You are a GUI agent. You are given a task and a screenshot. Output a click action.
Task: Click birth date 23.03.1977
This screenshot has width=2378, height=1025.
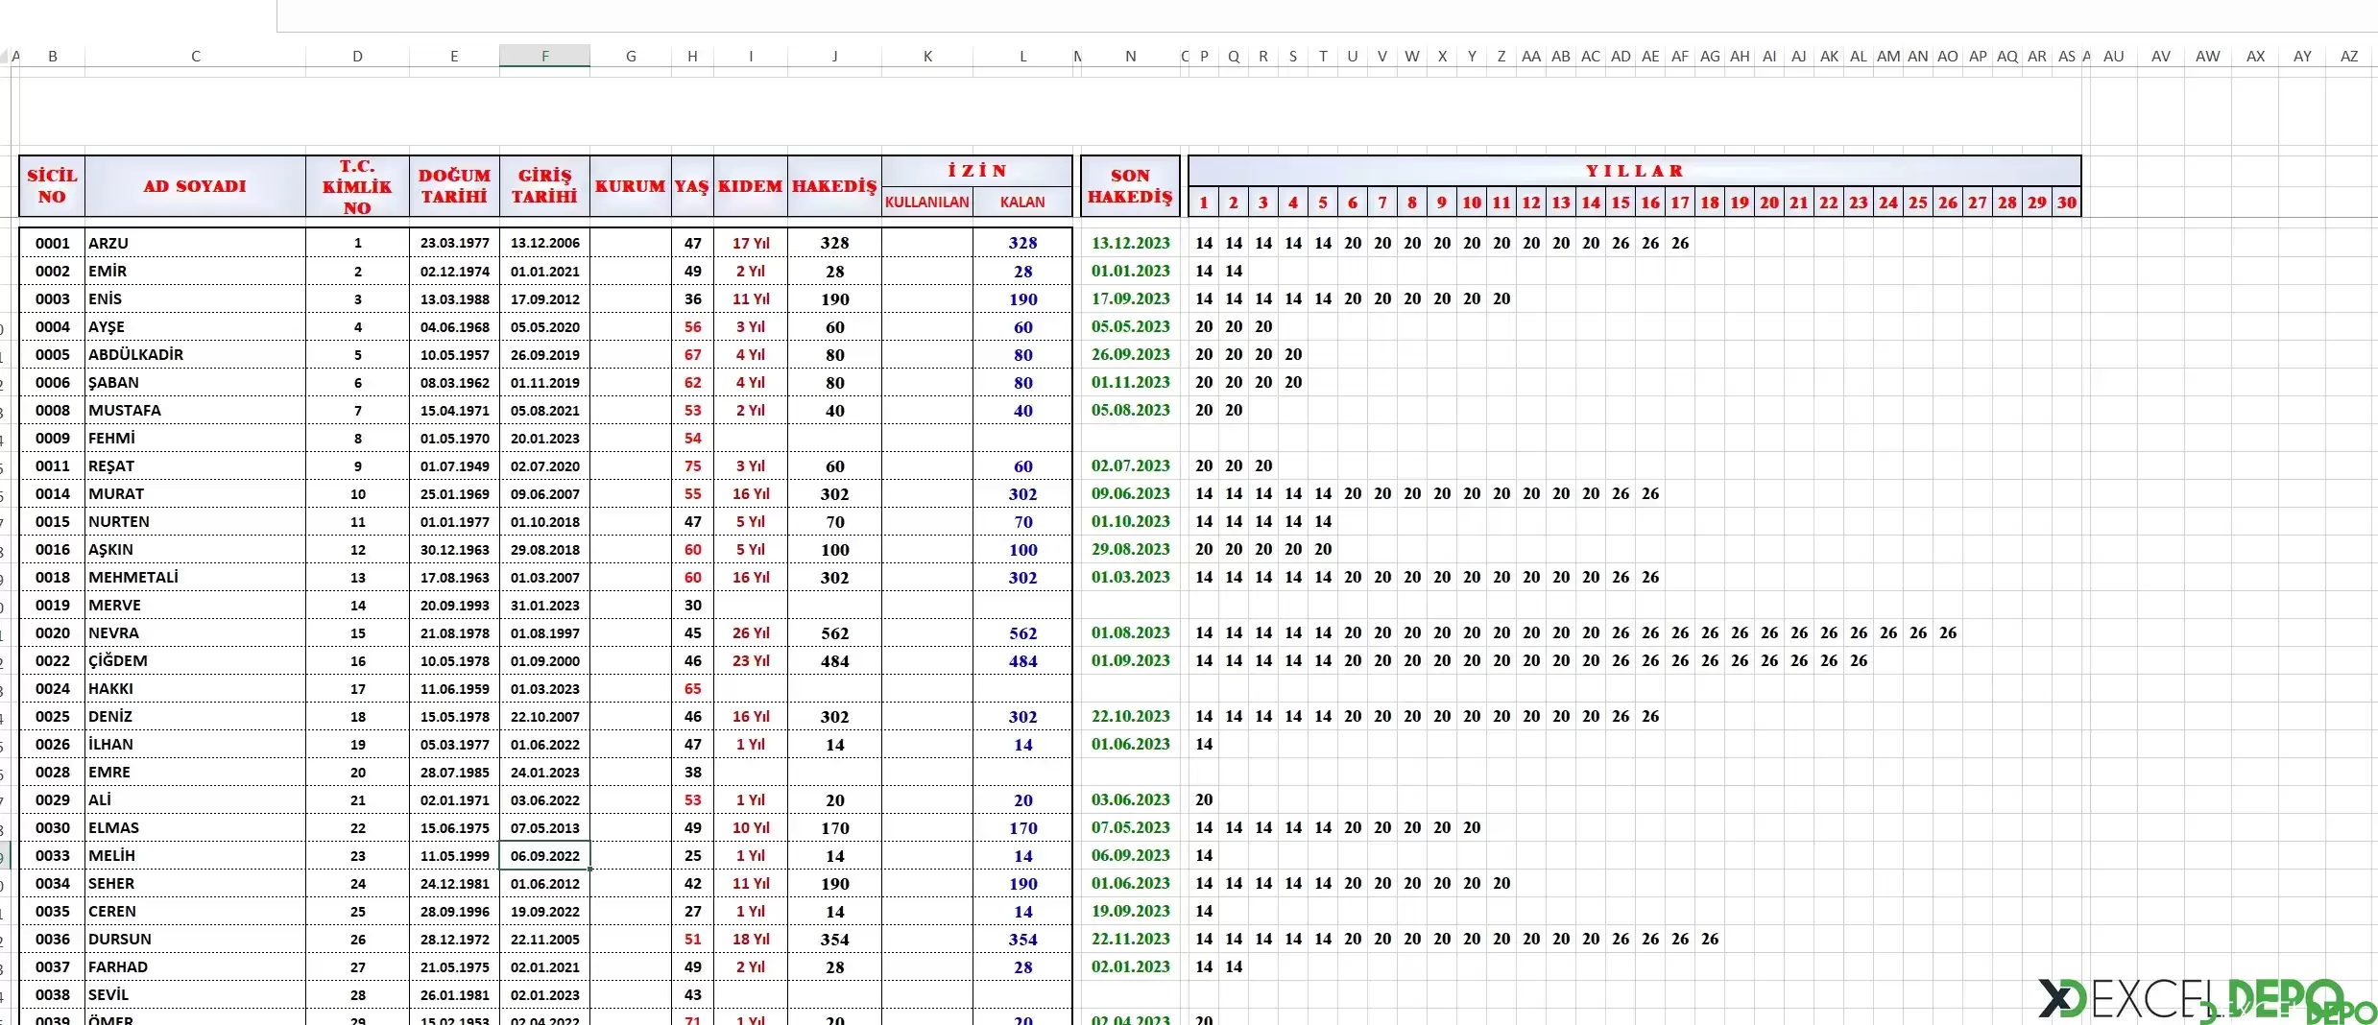[454, 243]
